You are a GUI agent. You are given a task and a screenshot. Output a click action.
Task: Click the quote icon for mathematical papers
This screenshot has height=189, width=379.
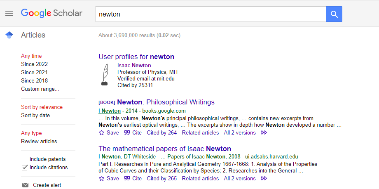coord(127,178)
